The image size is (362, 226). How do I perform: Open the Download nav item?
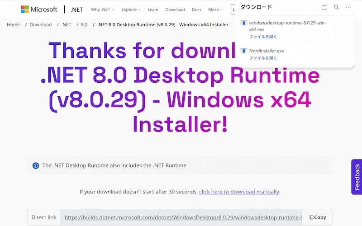click(x=175, y=9)
